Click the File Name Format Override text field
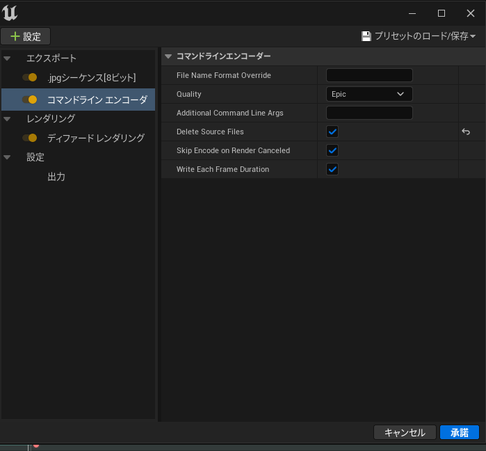Image resolution: width=486 pixels, height=451 pixels. click(x=369, y=75)
